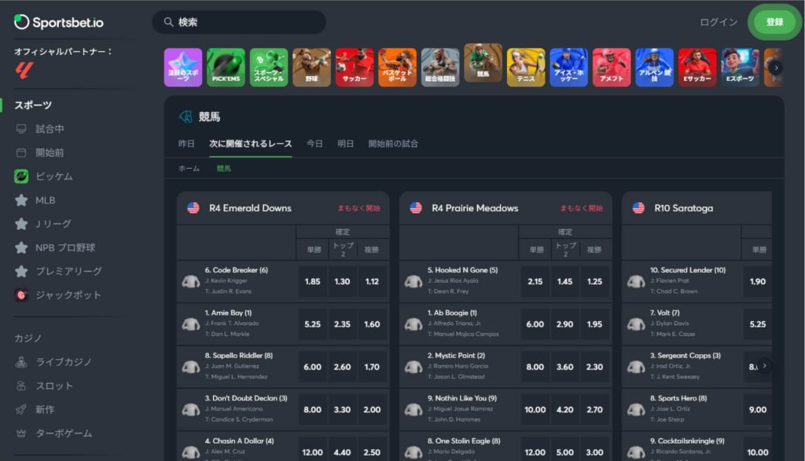Open 試合中 in the sidebar

click(50, 129)
